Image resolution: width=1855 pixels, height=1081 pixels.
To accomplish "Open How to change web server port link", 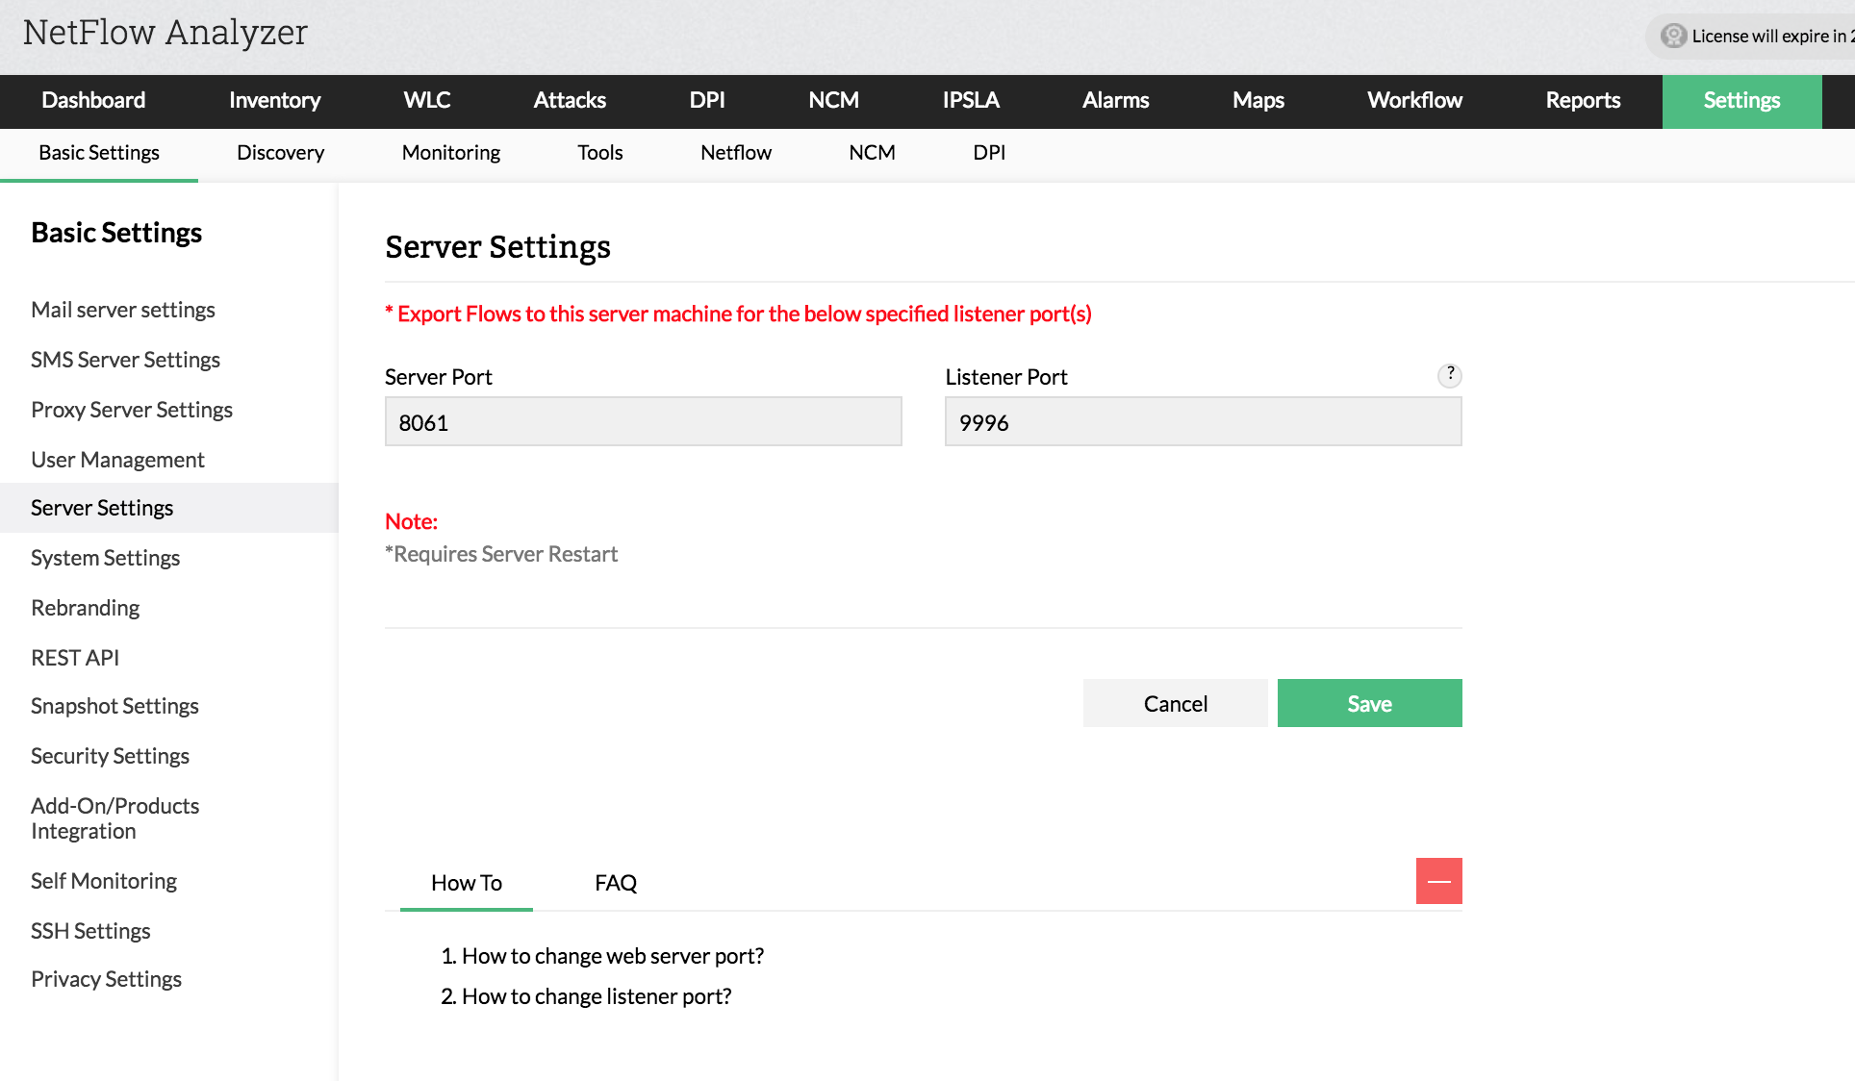I will click(612, 956).
